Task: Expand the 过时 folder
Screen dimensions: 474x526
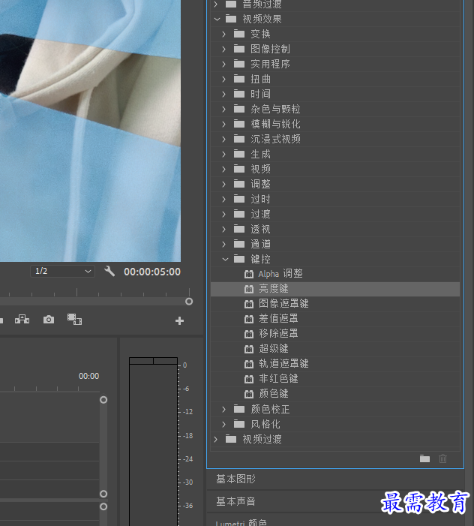Action: click(224, 199)
